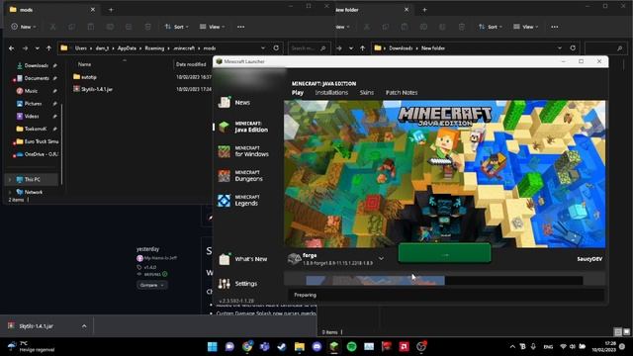Expand address bar history in mods window
633x356 pixels.
click(x=263, y=48)
